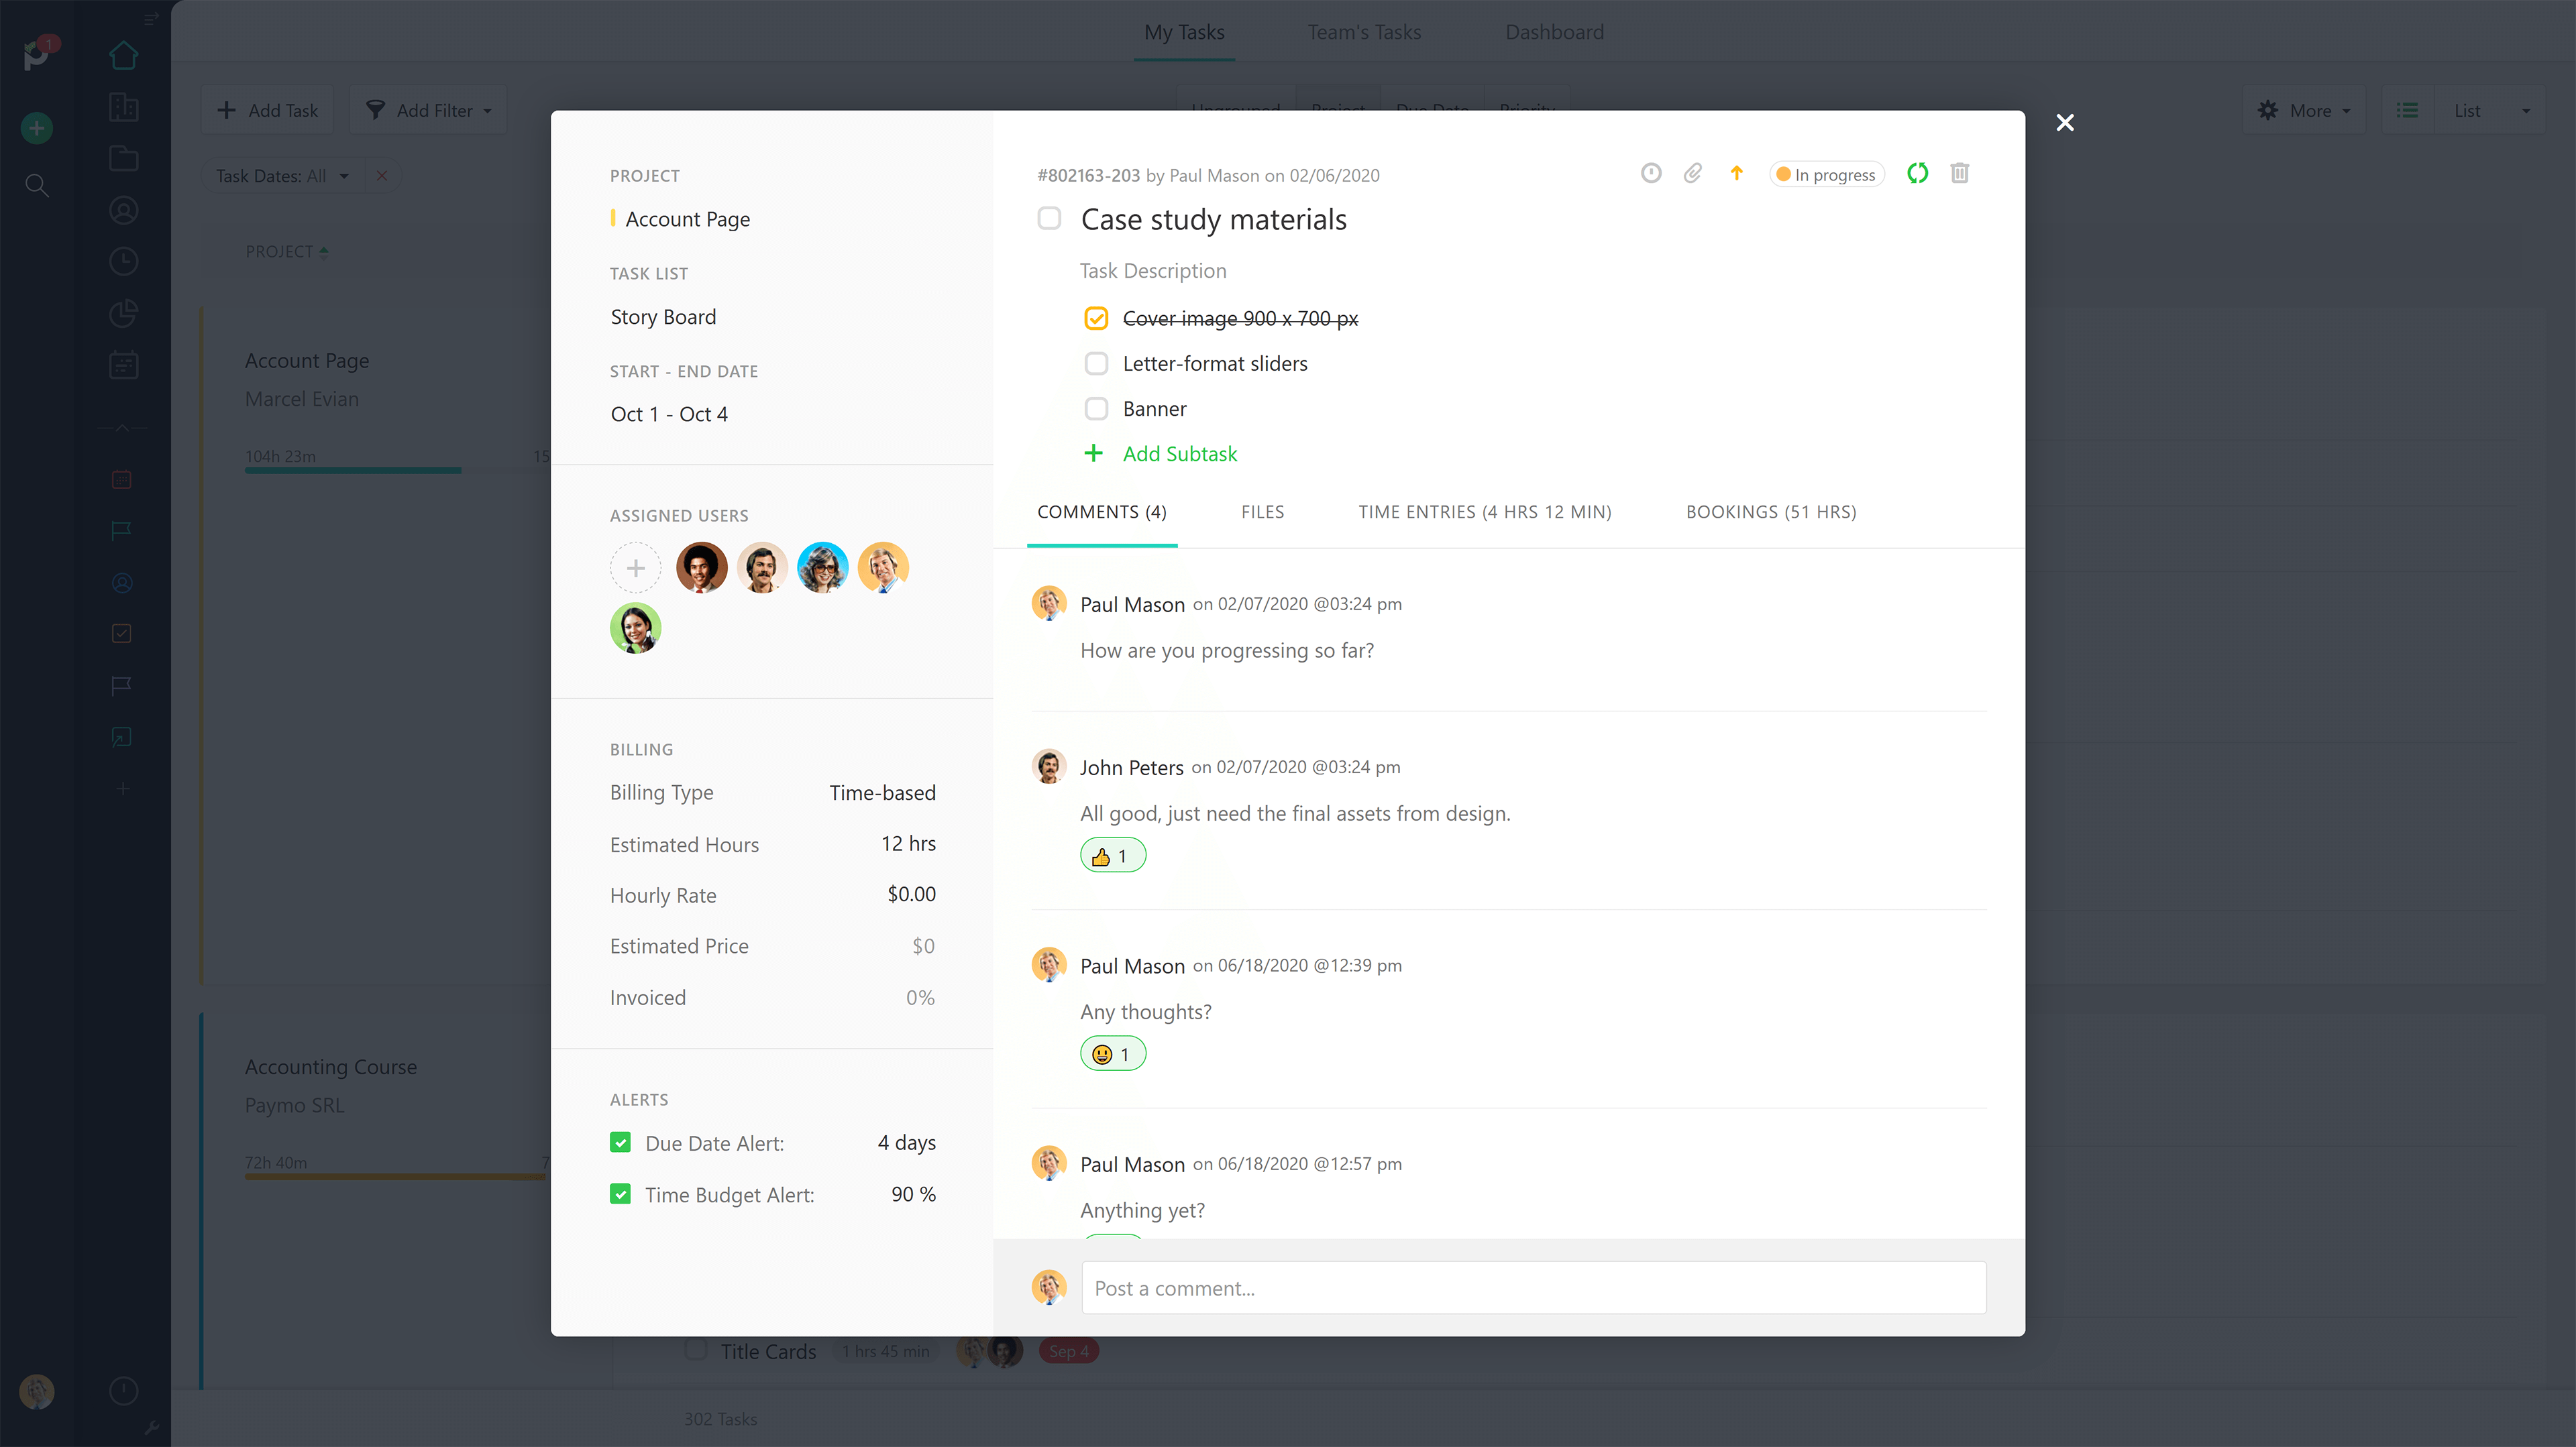The width and height of the screenshot is (2576, 1447).
Task: Open the Account Page project link
Action: [x=688, y=219]
